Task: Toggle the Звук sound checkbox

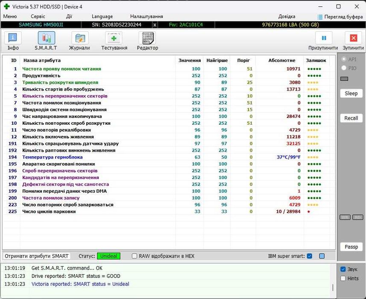Action: coord(343,269)
